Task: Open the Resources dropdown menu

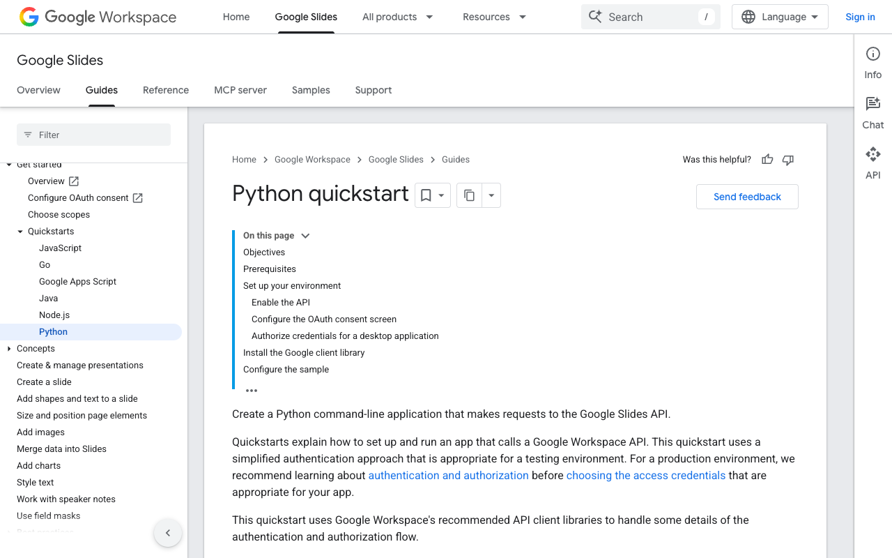Action: (495, 17)
